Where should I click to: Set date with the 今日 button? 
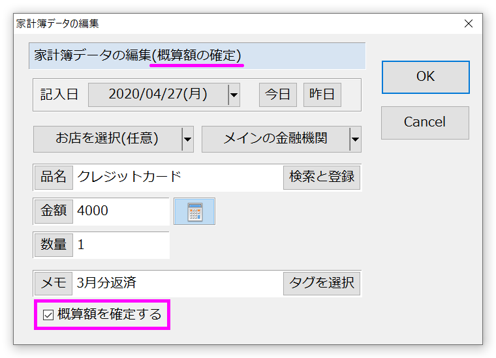pos(277,95)
